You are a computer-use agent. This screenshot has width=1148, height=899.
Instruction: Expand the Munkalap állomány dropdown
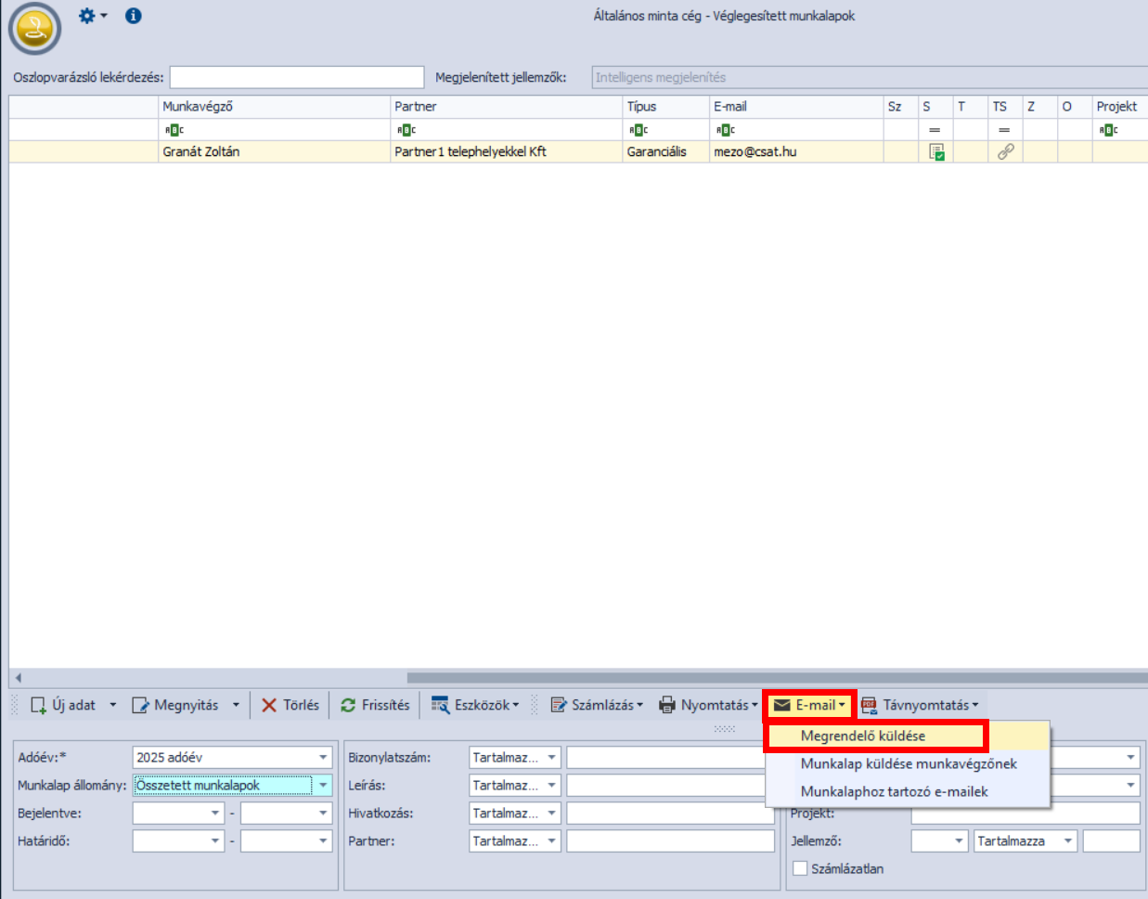click(323, 786)
